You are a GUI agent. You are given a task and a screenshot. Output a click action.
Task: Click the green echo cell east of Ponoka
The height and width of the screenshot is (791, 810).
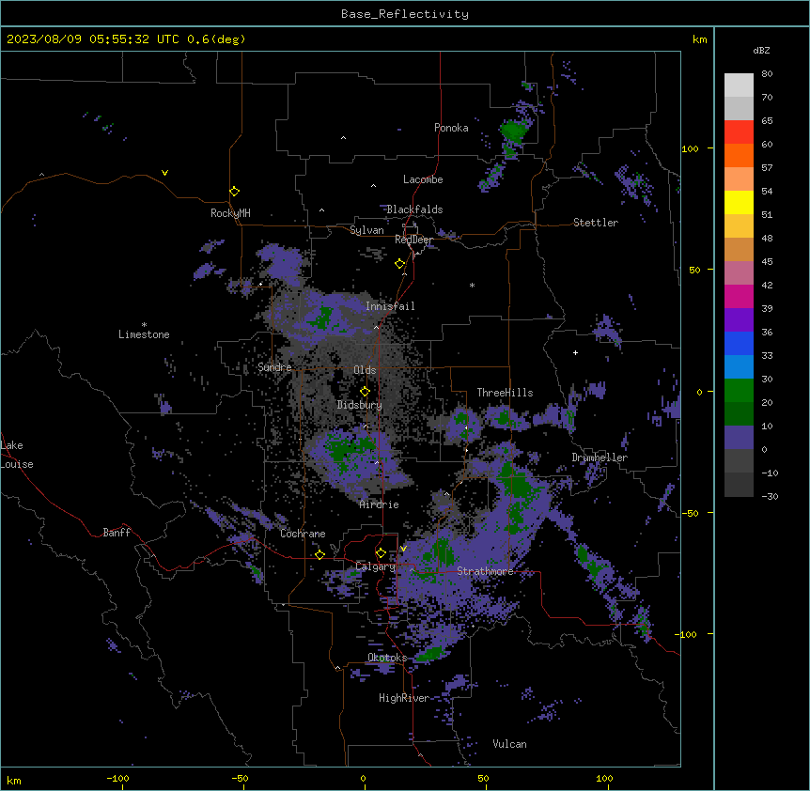[x=513, y=131]
